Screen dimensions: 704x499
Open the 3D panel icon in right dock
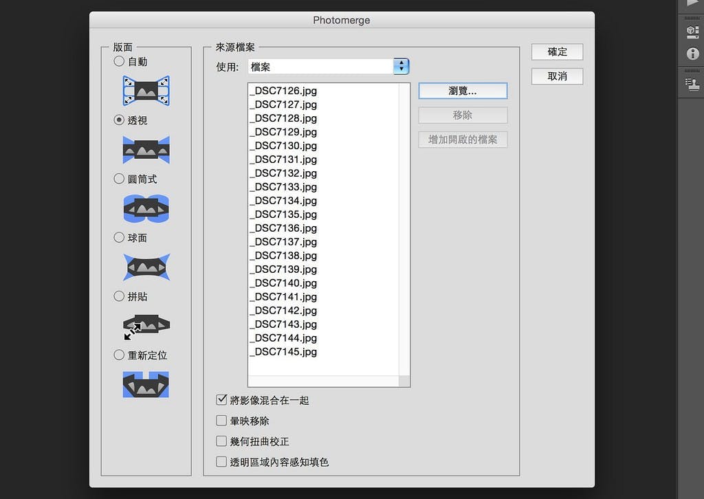692,32
